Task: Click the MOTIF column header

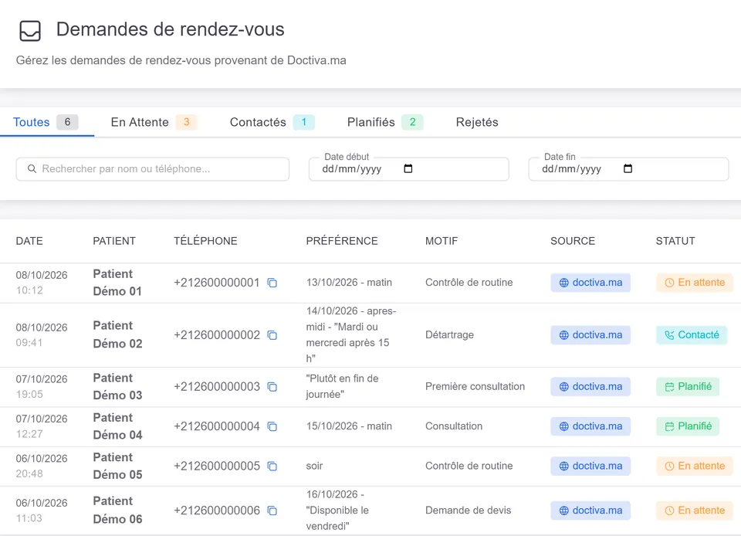Action: pos(442,241)
